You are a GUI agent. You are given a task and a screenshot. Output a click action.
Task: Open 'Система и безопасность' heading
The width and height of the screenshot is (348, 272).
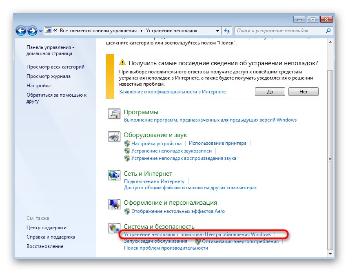pos(159,226)
